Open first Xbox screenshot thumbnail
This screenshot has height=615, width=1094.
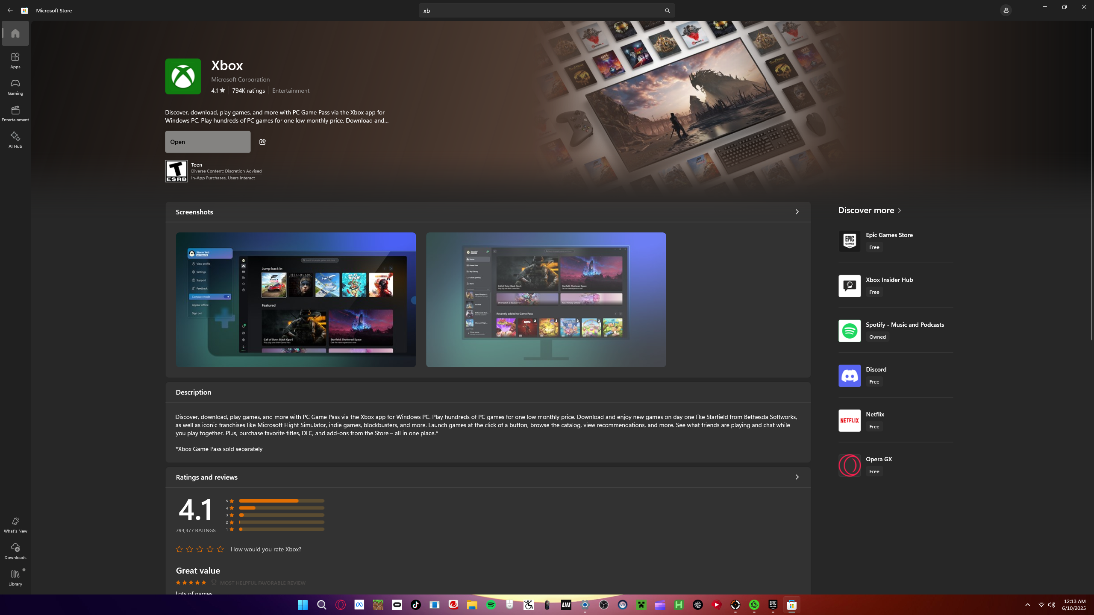[295, 299]
